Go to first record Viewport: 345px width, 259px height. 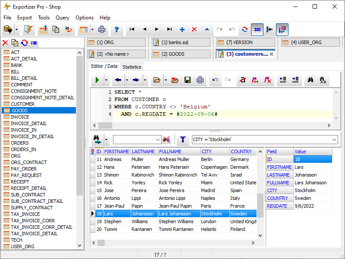coord(132,29)
